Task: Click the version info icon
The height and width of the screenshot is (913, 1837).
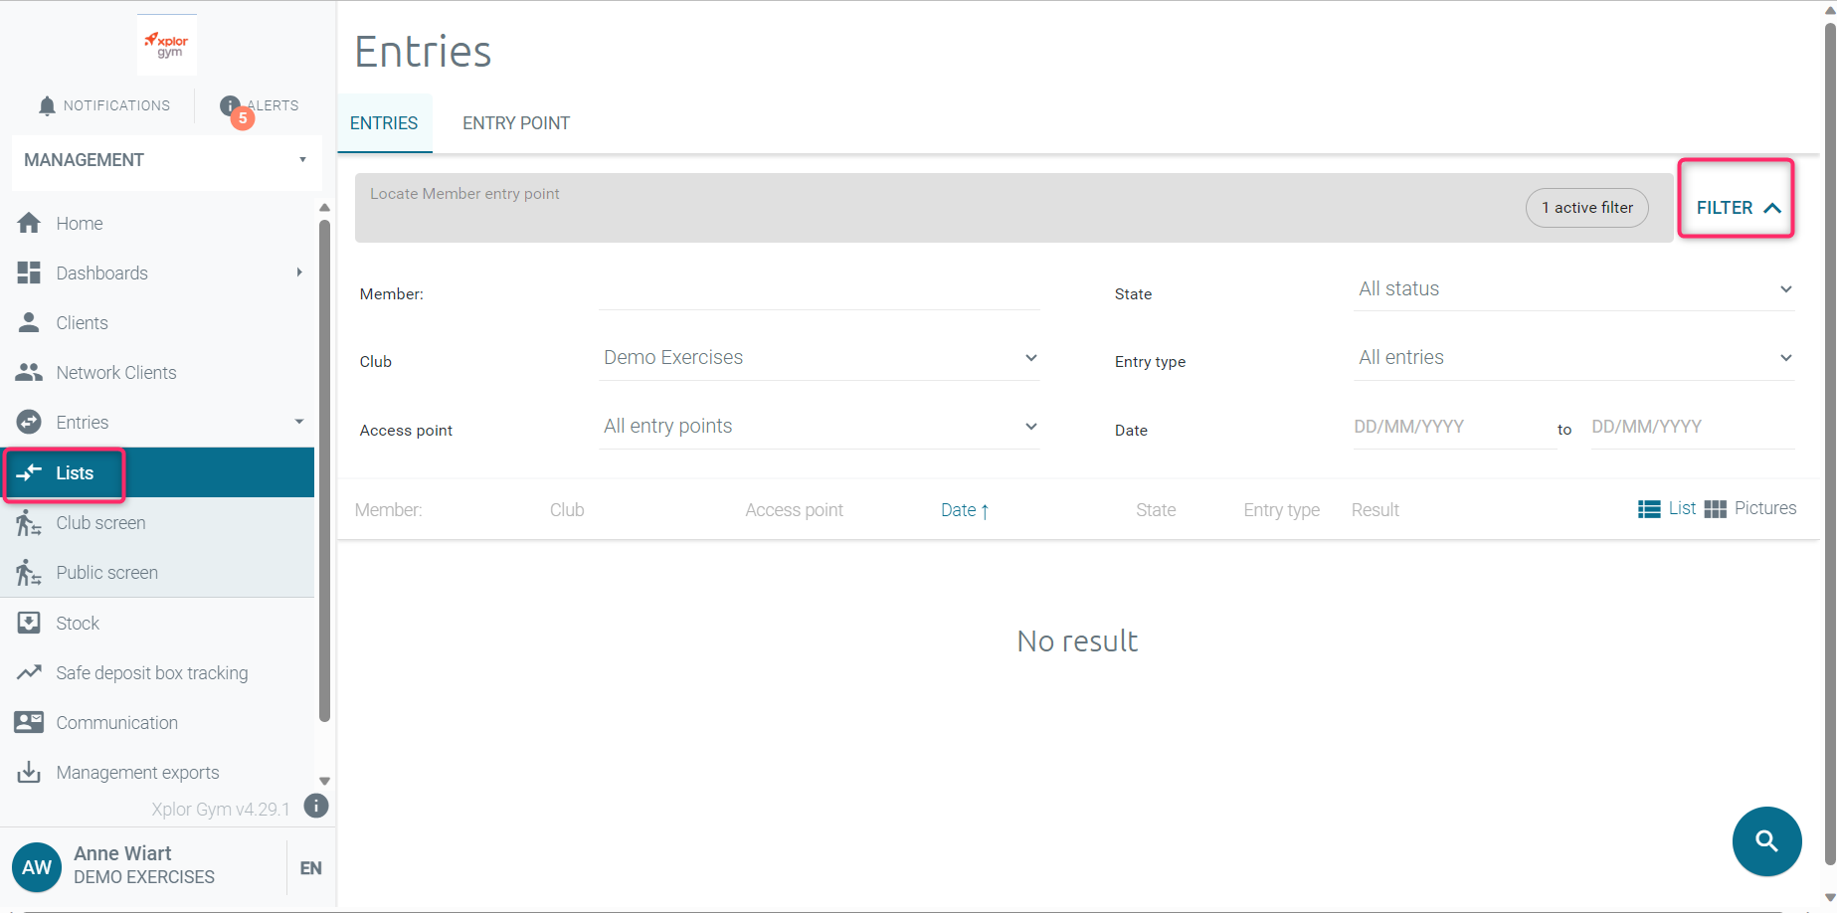Action: 316,807
